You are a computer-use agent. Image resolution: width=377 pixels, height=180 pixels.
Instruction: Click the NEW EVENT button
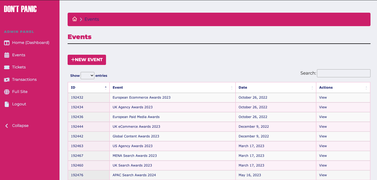[87, 60]
